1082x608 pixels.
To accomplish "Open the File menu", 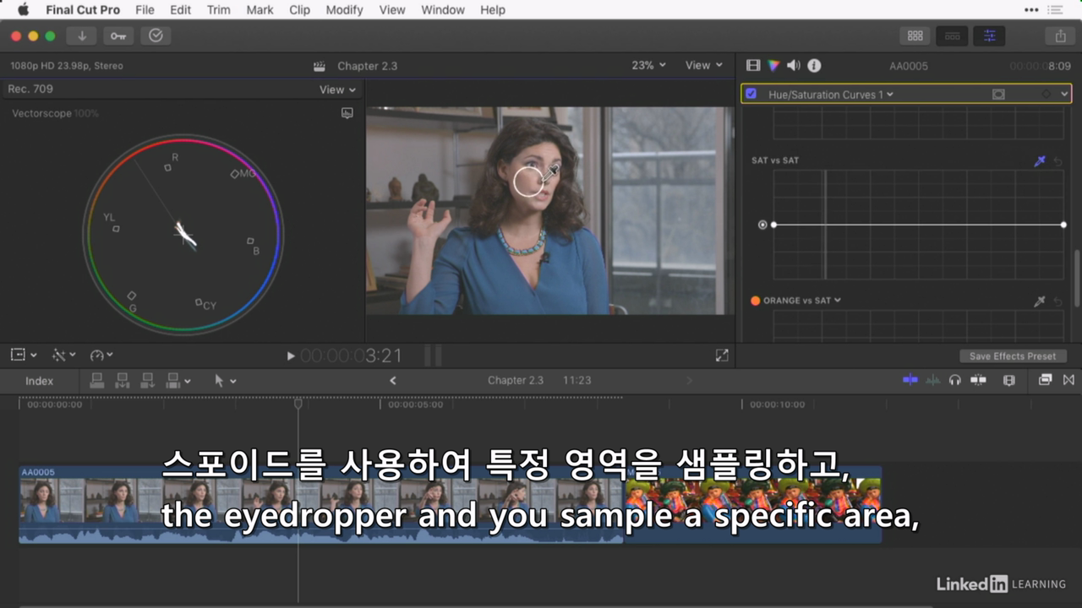I will (x=145, y=10).
